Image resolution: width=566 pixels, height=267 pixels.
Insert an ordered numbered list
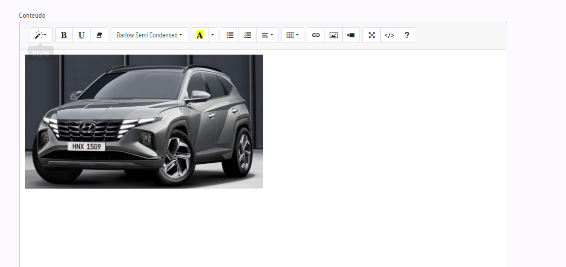(x=248, y=35)
